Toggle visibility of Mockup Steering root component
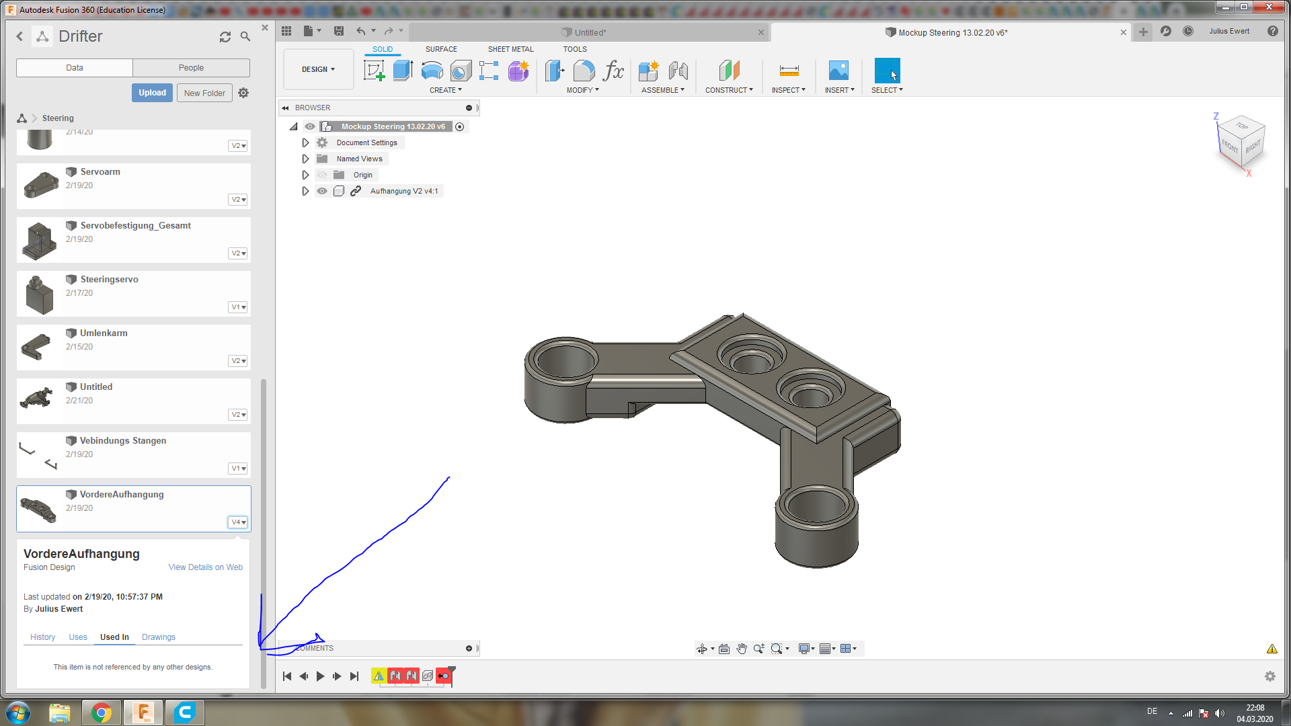1291x726 pixels. pyautogui.click(x=310, y=126)
